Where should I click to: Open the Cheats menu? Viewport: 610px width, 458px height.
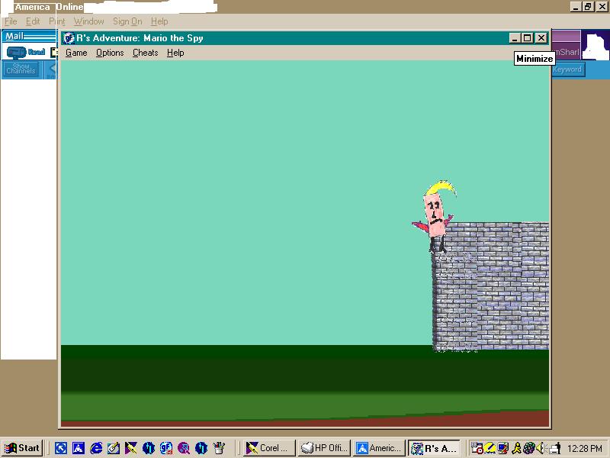coord(145,53)
